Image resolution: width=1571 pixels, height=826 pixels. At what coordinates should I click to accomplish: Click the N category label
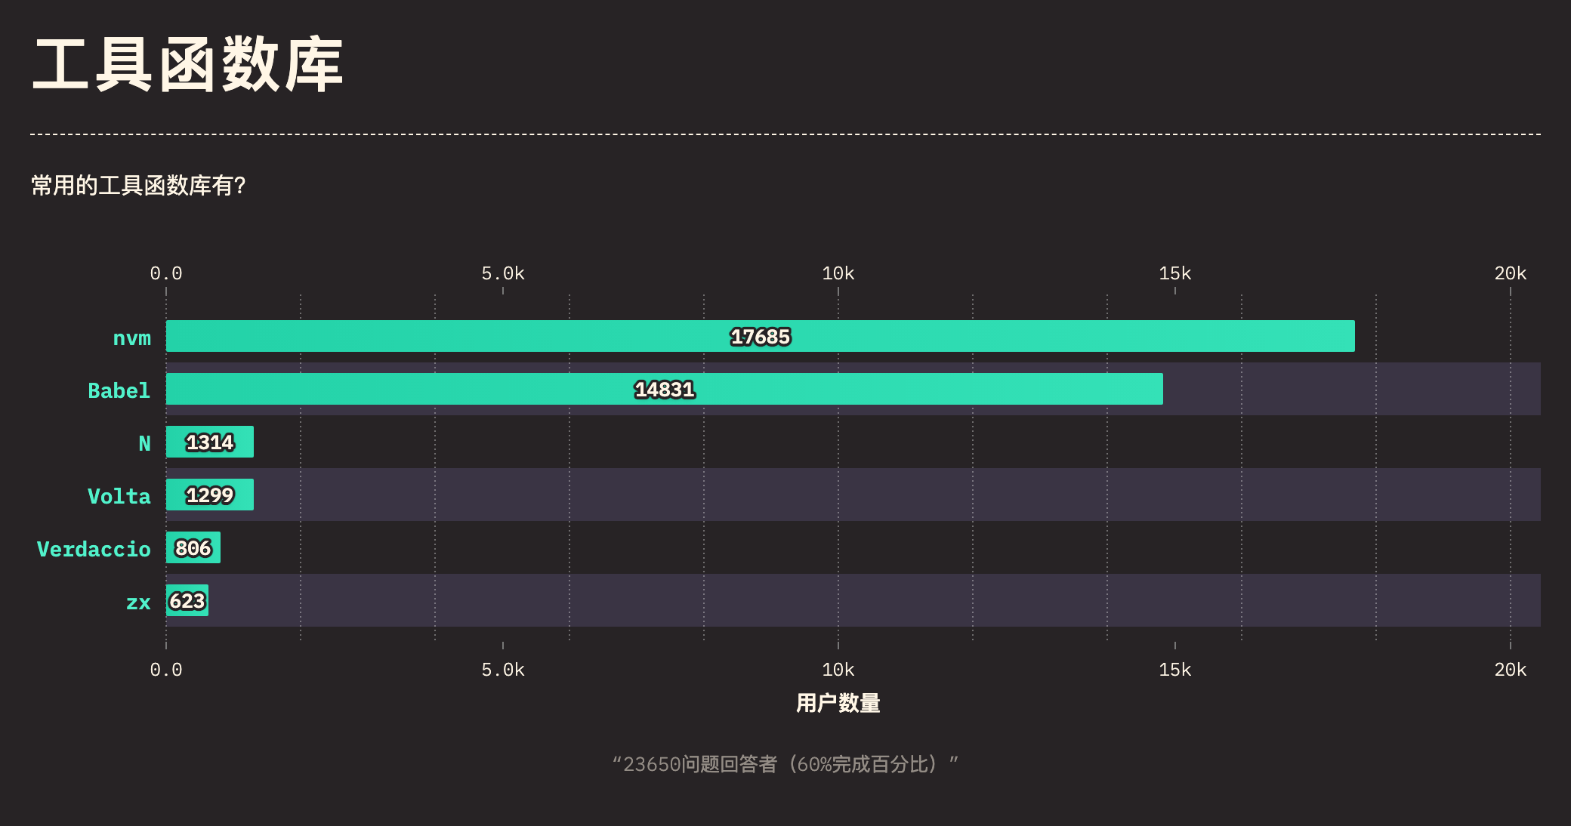click(144, 444)
